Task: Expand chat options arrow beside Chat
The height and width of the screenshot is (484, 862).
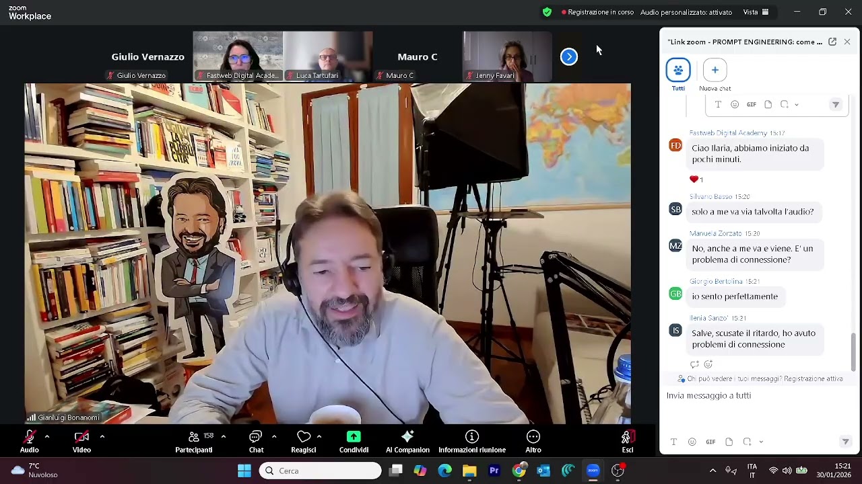Action: click(x=274, y=436)
